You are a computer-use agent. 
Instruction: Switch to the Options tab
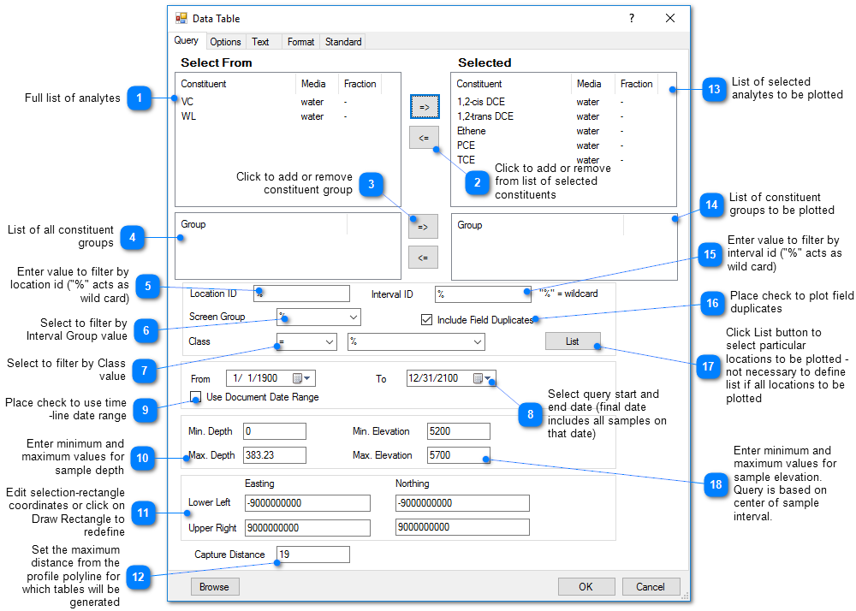(x=225, y=41)
